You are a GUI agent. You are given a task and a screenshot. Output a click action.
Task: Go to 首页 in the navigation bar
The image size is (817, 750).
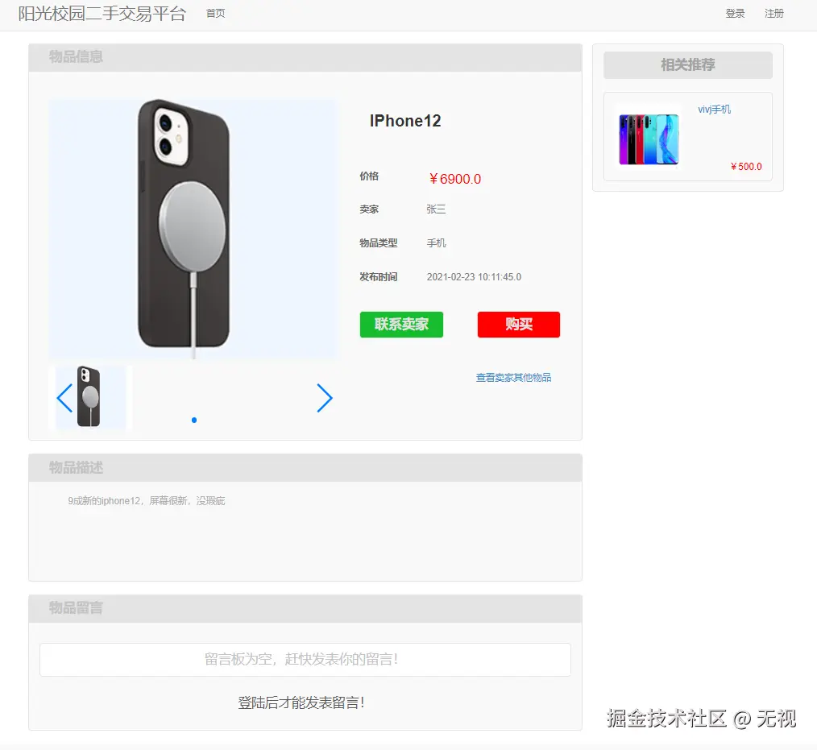tap(215, 14)
